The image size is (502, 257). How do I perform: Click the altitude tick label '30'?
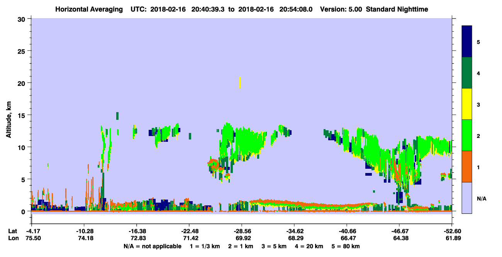(22, 19)
